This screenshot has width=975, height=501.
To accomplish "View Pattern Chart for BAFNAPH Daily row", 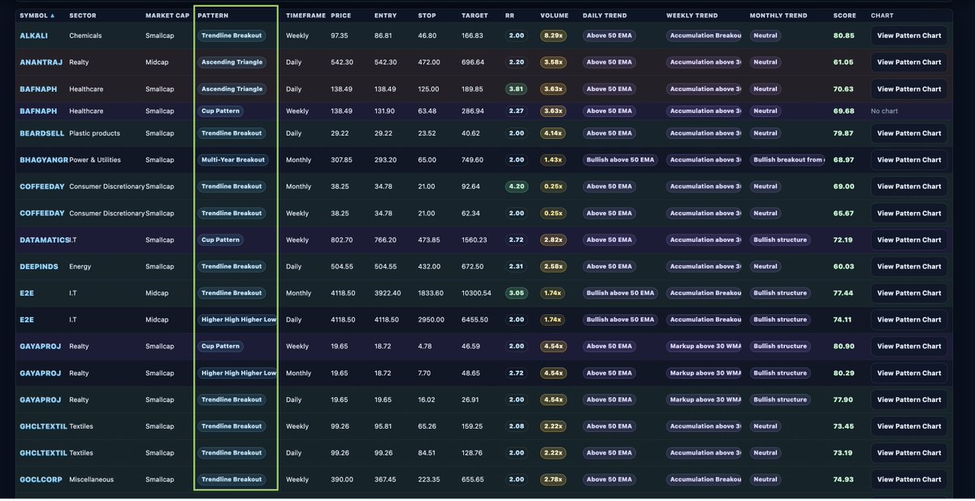I will pyautogui.click(x=908, y=89).
